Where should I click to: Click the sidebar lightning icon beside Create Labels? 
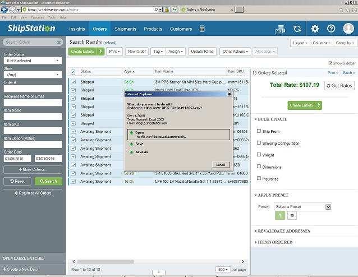tap(319, 105)
